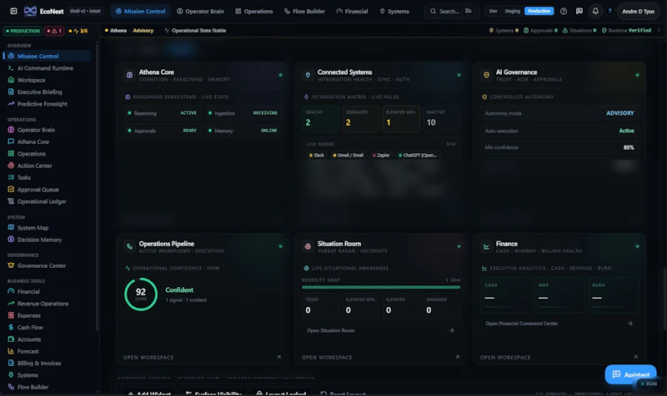
Task: Expand the status bar chevron at right
Action: coord(659,31)
